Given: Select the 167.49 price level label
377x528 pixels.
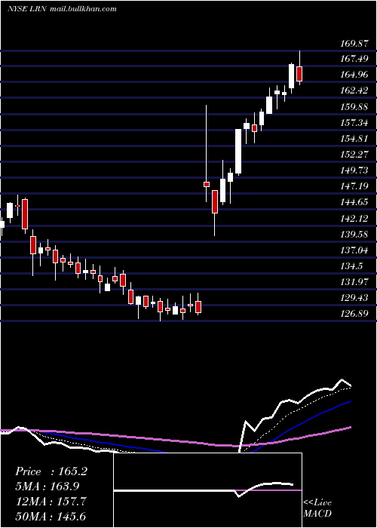Looking at the screenshot, I should click(x=354, y=59).
